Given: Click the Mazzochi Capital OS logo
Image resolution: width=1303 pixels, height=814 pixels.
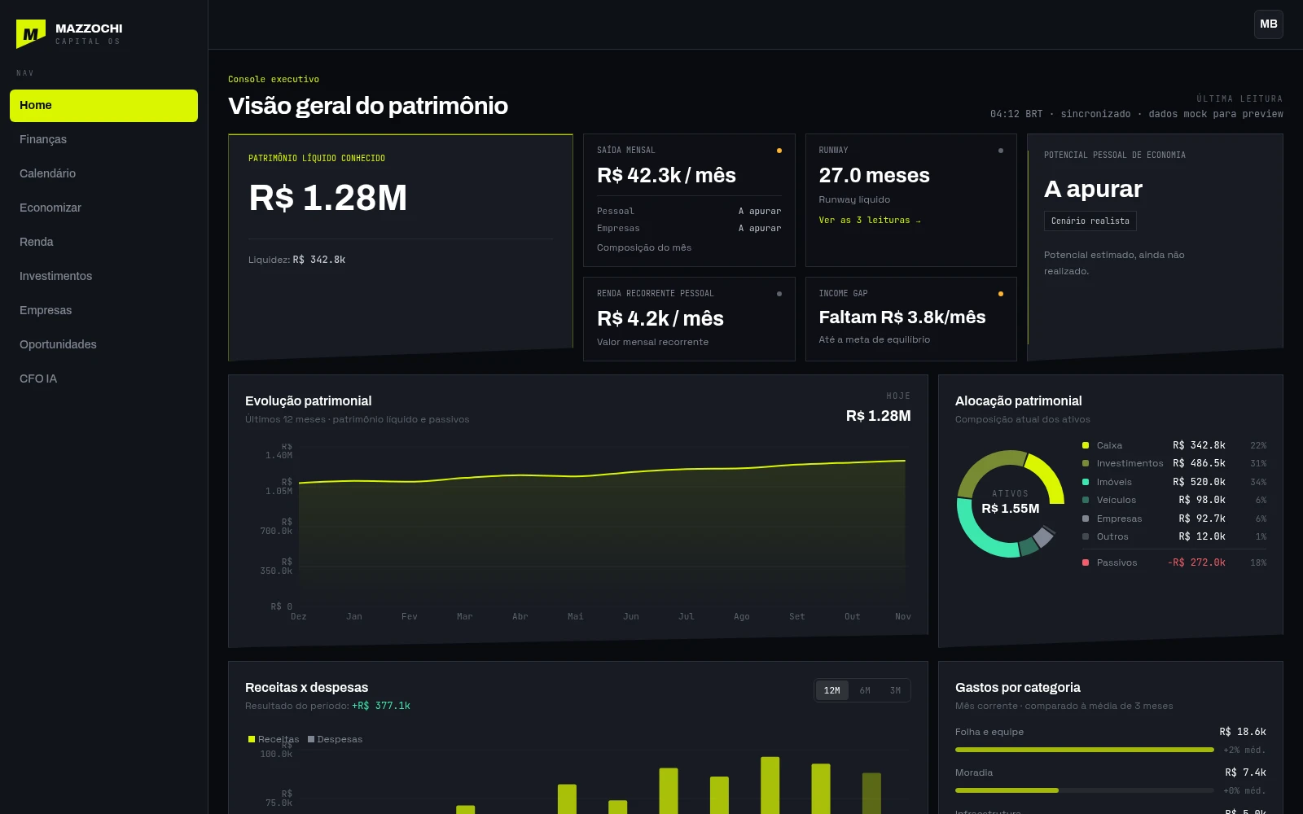Looking at the screenshot, I should click(x=69, y=33).
